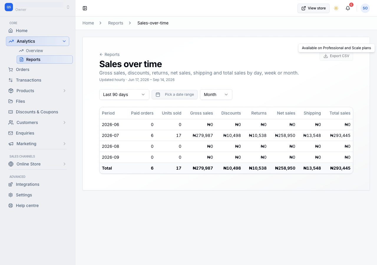This screenshot has height=265, width=377.
Task: Click the Enquiries envelope icon
Action: coord(11,133)
